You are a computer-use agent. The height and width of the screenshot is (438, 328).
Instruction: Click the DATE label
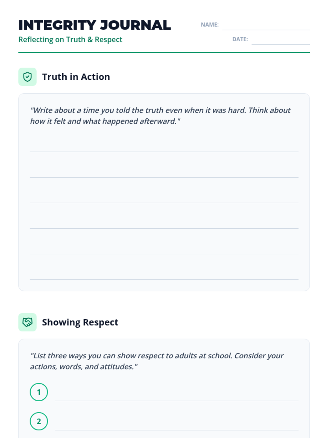[x=240, y=39]
